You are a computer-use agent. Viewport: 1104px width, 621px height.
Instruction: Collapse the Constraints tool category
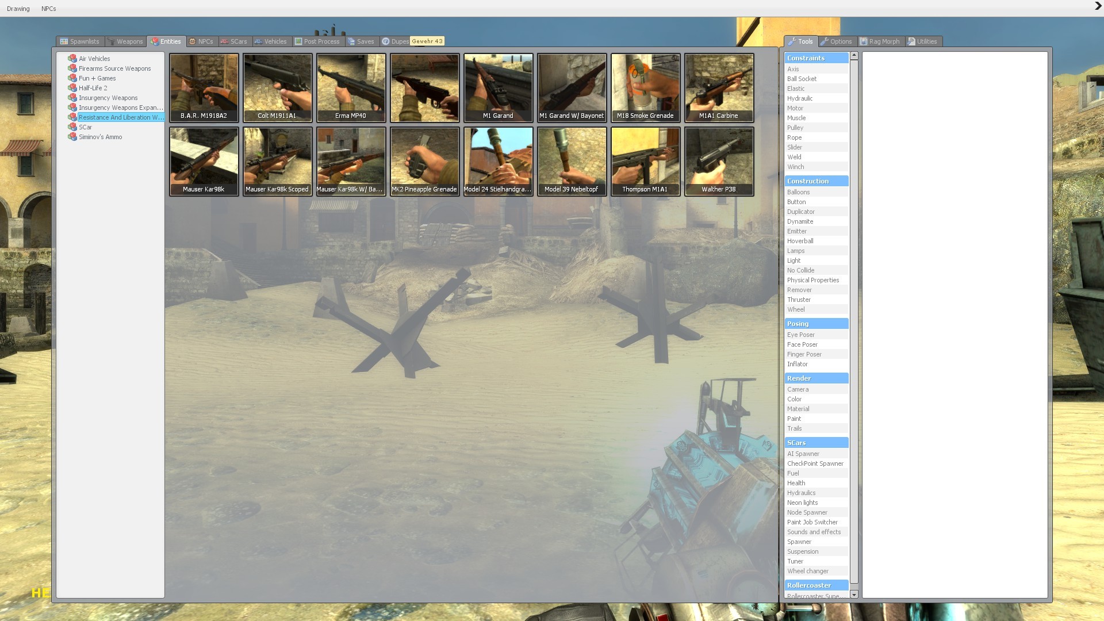coord(816,58)
